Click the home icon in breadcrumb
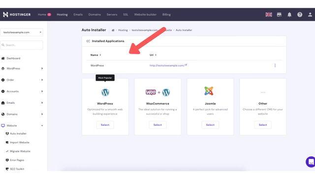315x177 pixels. 113,30
